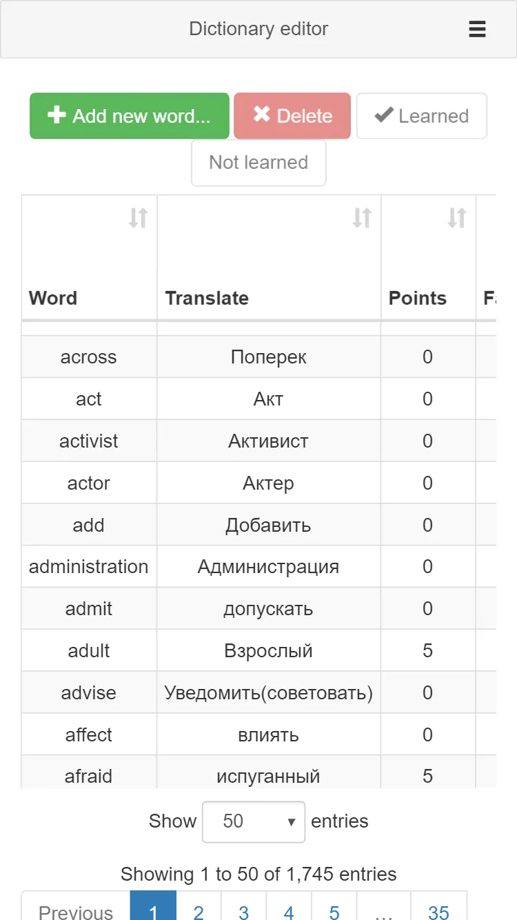Click the X icon on Delete button
Viewport: 517px width, 920px height.
coord(261,115)
